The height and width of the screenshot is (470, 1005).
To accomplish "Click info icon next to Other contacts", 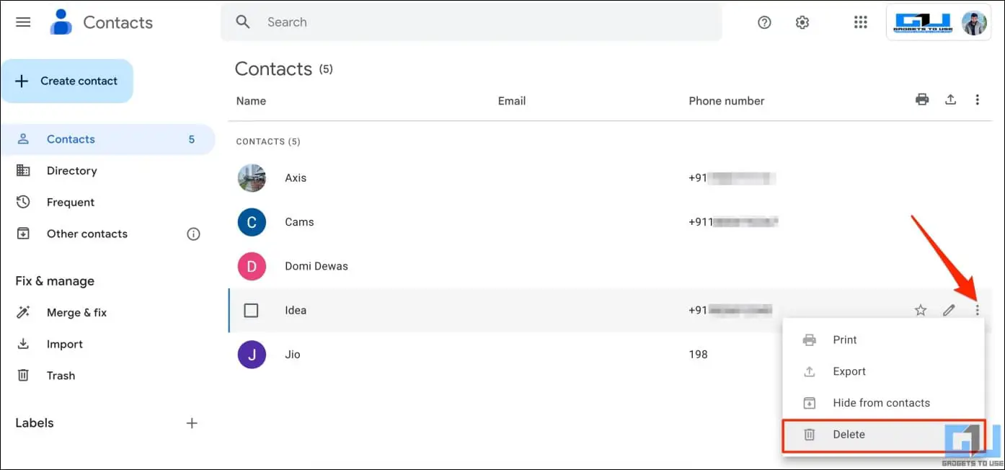I will tap(193, 234).
